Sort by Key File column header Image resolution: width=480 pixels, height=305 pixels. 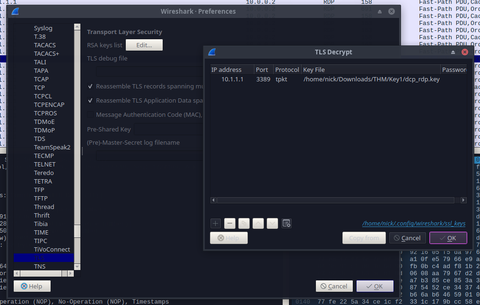pos(371,70)
